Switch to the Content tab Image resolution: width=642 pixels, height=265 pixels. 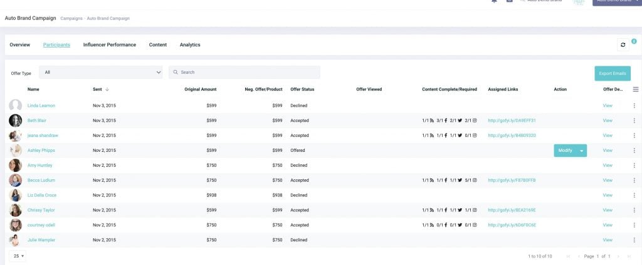point(157,45)
